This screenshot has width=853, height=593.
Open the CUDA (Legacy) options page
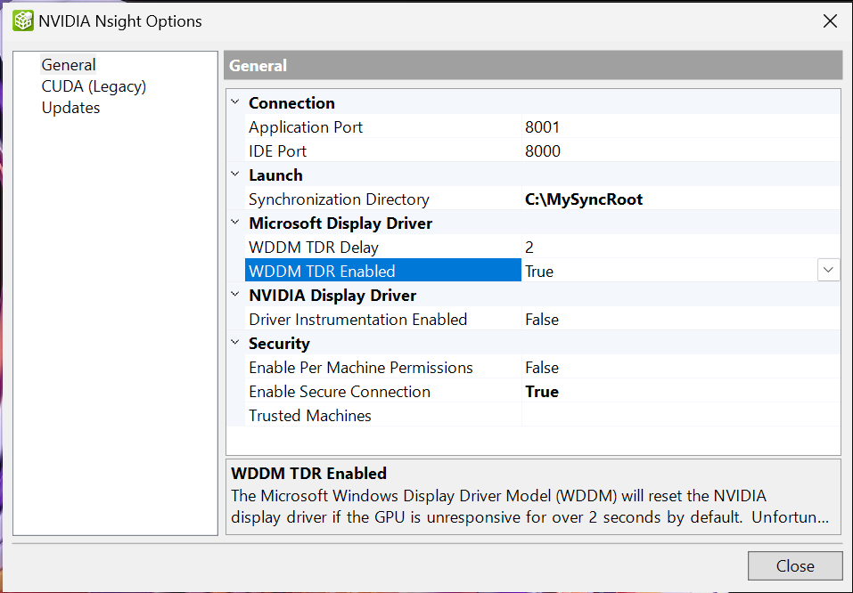(x=94, y=86)
